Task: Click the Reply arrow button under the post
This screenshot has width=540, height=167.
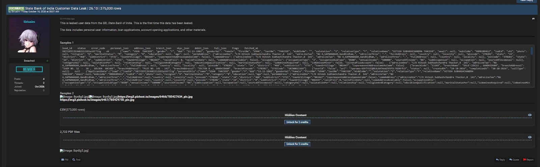Action: coord(500,160)
